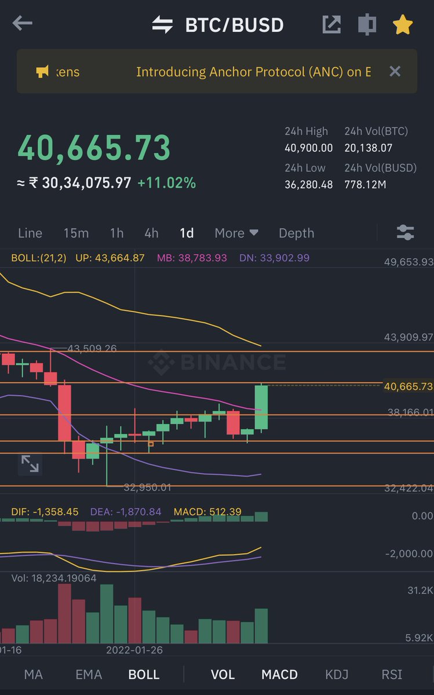Tap the DEA: -1,870.84 value
This screenshot has height=695, width=434.
tap(126, 512)
